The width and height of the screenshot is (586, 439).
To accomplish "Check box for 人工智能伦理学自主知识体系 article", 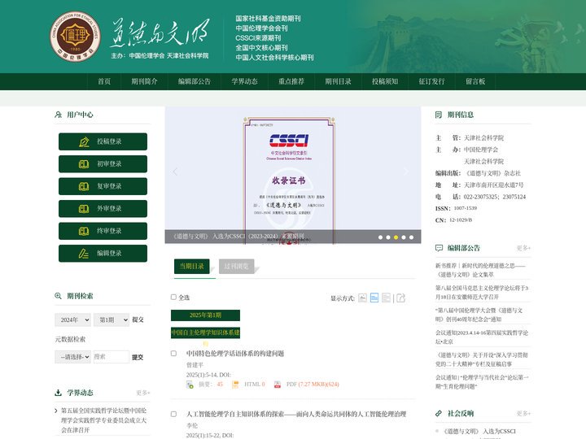I will point(173,414).
